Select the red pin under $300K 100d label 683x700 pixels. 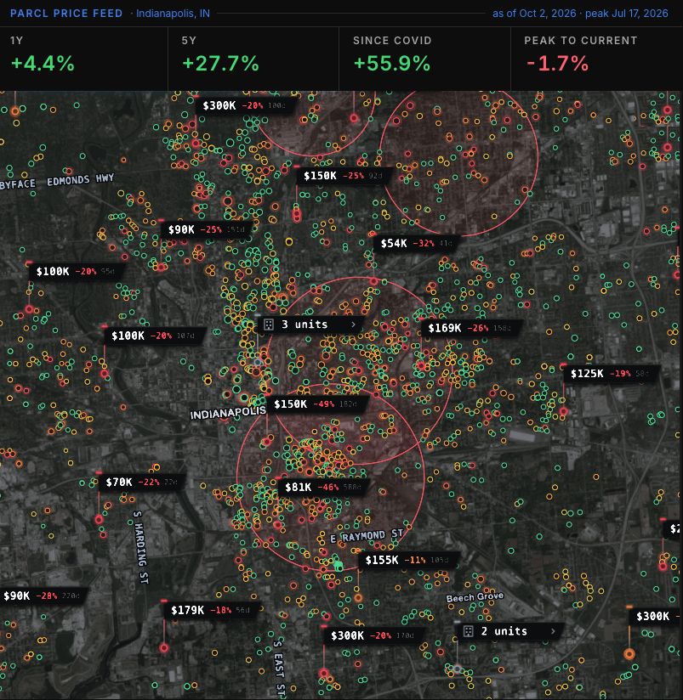pyautogui.click(x=196, y=144)
